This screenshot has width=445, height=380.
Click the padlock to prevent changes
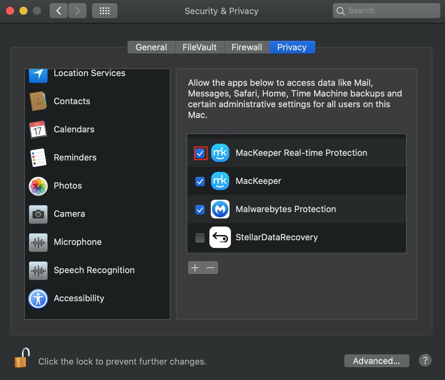coord(22,358)
